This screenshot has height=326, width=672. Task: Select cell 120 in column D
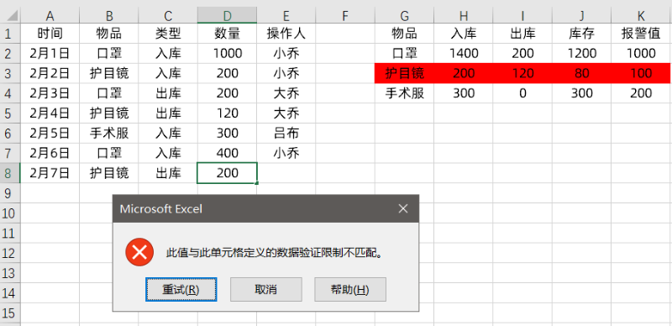[x=227, y=113]
